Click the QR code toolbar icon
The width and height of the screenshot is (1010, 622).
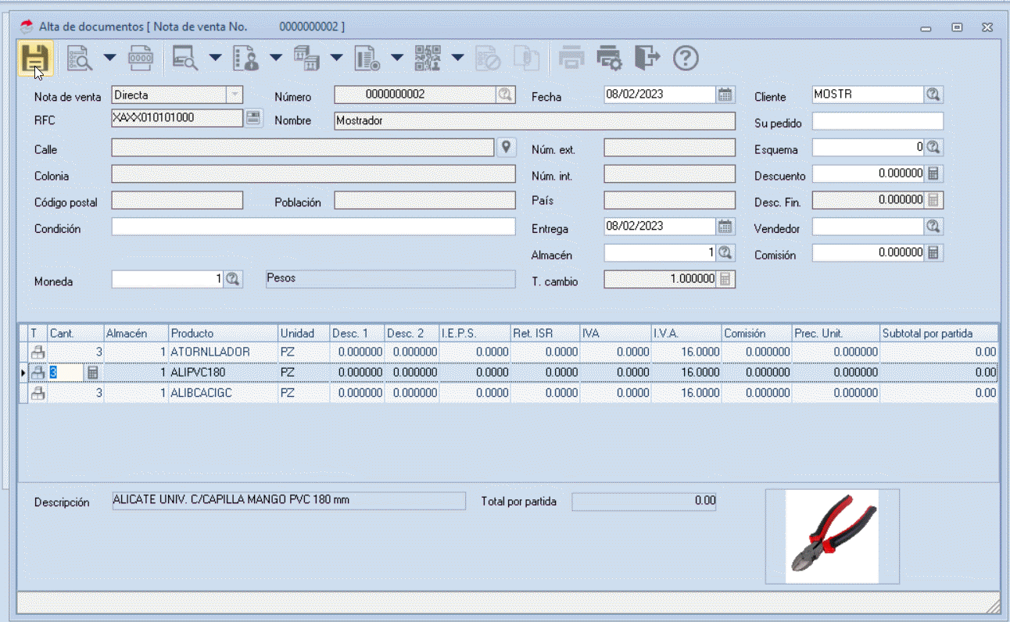(x=428, y=59)
